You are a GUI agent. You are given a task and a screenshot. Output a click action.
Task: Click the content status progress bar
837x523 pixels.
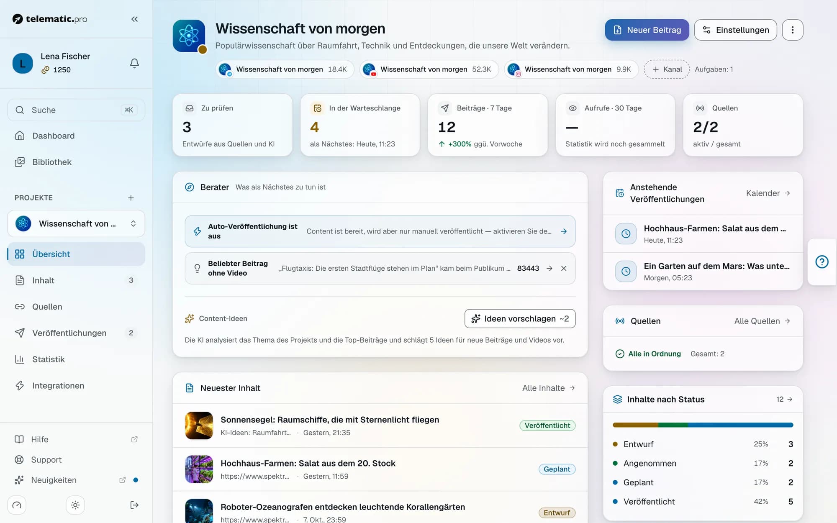[703, 425]
